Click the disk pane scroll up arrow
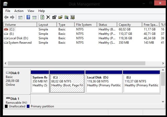Viewport: 167px width, 117px height. click(x=163, y=70)
